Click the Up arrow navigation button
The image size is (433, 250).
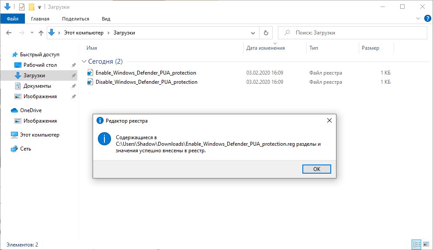pos(41,33)
